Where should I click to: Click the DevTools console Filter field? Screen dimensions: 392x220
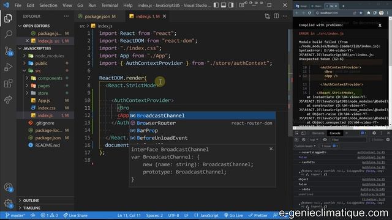click(349, 140)
